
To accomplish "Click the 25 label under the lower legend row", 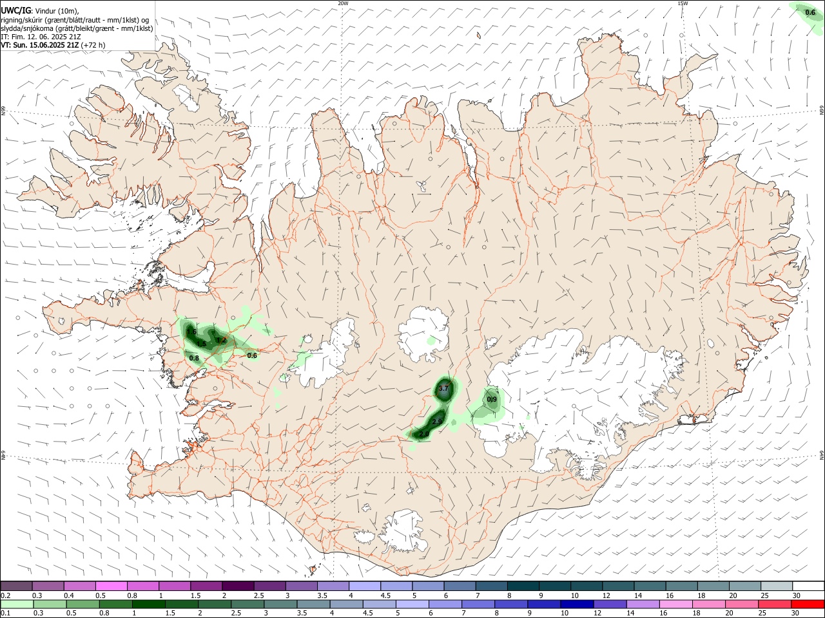I will [x=762, y=613].
